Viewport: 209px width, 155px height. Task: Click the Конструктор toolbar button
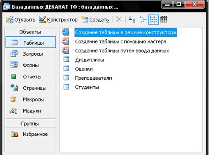pyautogui.click(x=58, y=20)
